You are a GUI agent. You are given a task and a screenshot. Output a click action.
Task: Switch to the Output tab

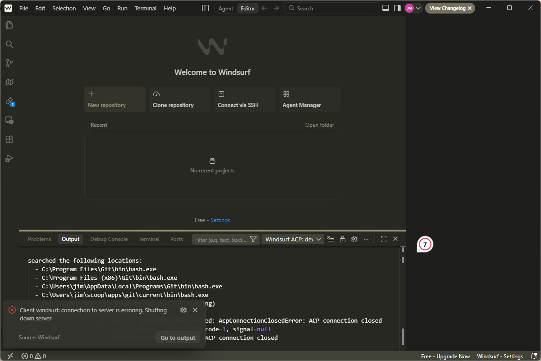click(x=70, y=239)
